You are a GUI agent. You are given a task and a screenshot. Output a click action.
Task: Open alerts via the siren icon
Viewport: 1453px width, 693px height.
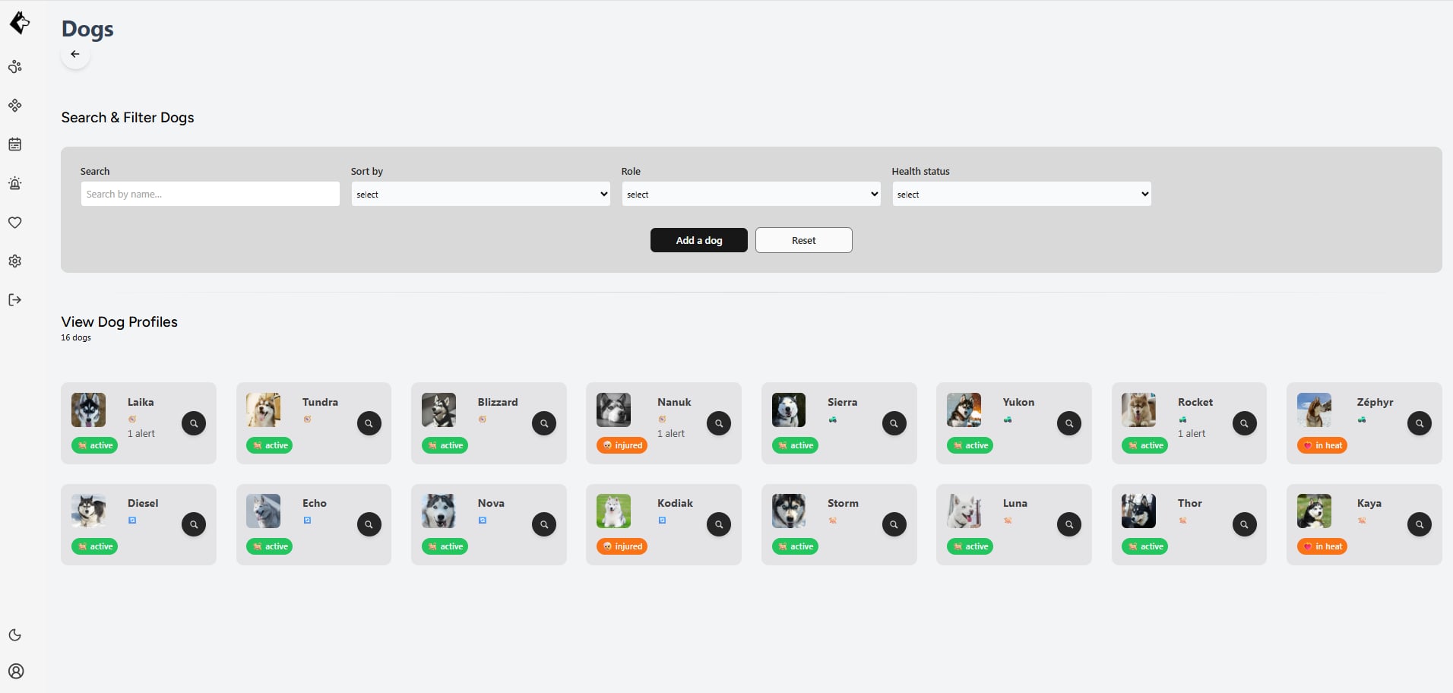[15, 183]
